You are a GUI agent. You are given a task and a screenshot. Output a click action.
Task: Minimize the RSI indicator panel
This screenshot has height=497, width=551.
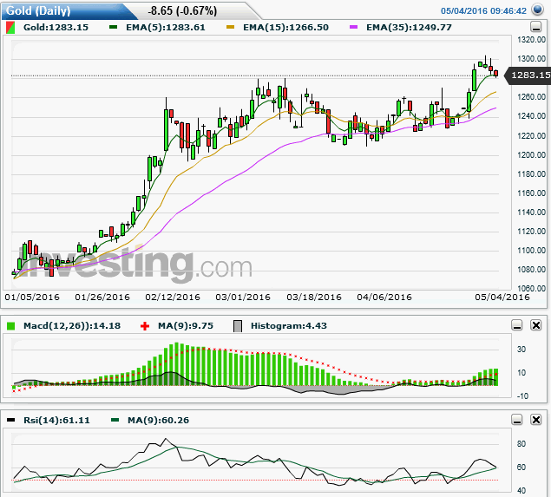[517, 420]
